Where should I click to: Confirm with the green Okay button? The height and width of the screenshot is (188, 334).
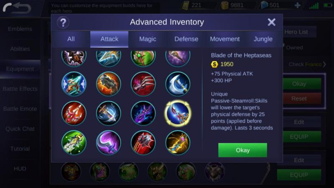243,150
